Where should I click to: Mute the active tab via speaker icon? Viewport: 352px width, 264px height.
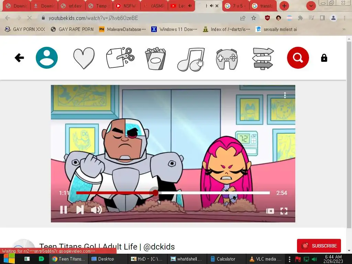[211, 6]
